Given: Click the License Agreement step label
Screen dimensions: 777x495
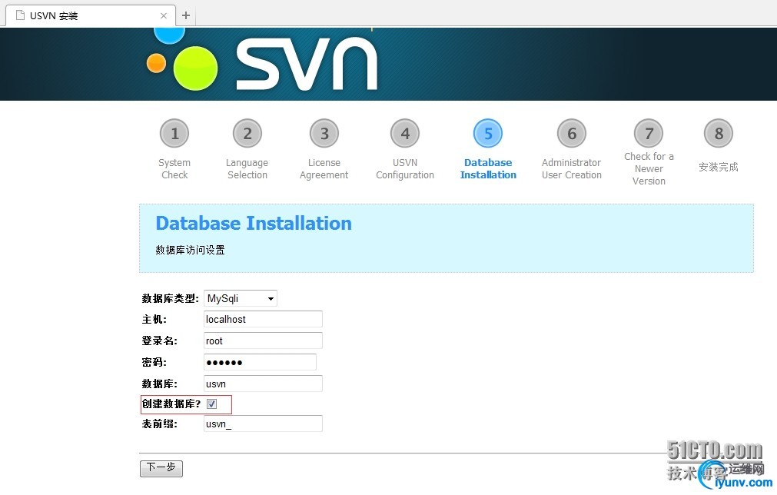Looking at the screenshot, I should pyautogui.click(x=324, y=169).
